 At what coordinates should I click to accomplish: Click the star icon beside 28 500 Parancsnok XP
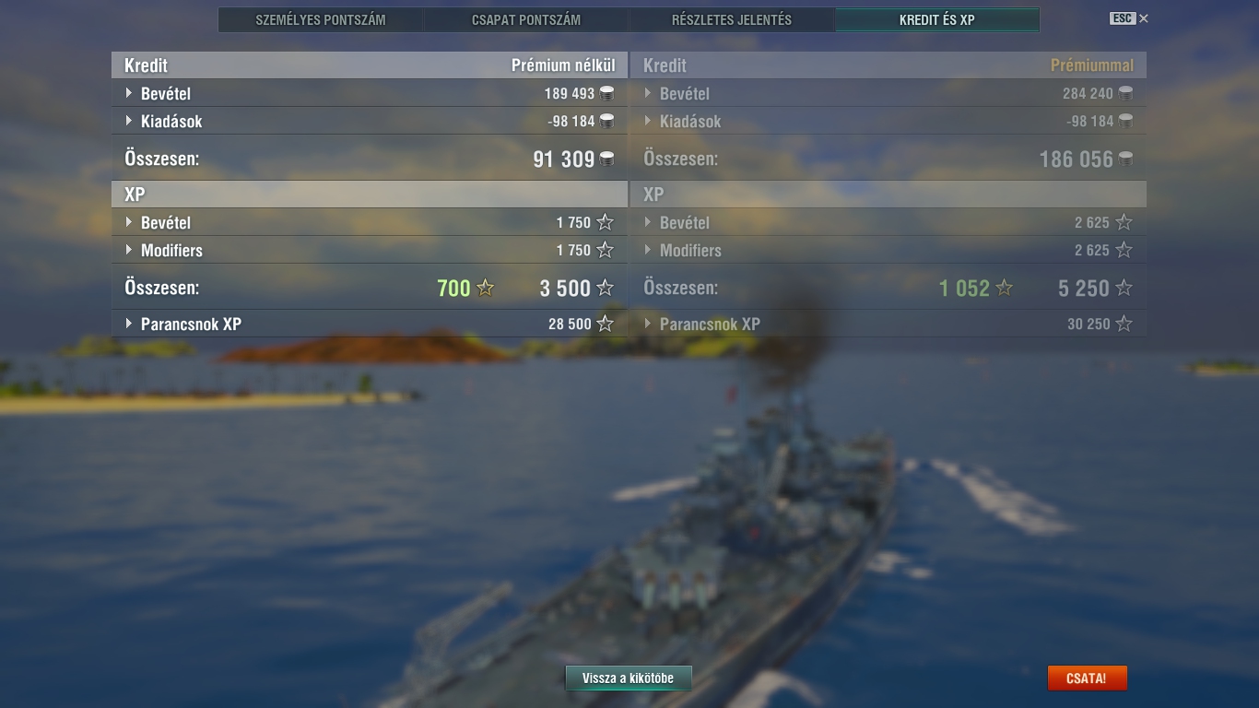605,324
